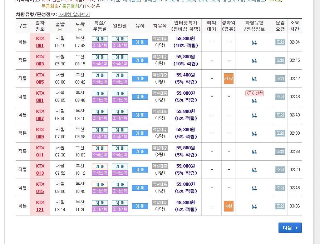The width and height of the screenshot is (320, 244).
Task: Click the train icon below the KTX-산천 badge
Action: [254, 101]
